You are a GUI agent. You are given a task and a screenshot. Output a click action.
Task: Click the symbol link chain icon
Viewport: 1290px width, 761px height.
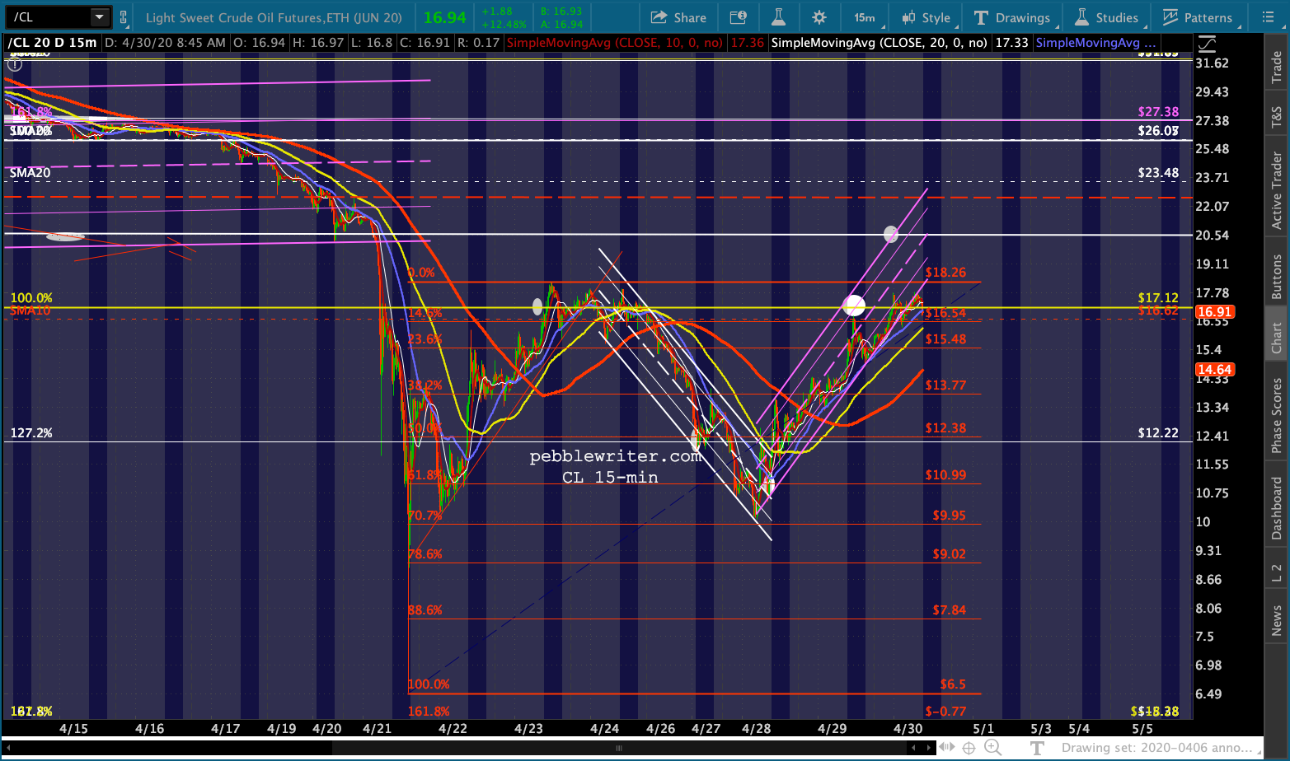(x=124, y=16)
